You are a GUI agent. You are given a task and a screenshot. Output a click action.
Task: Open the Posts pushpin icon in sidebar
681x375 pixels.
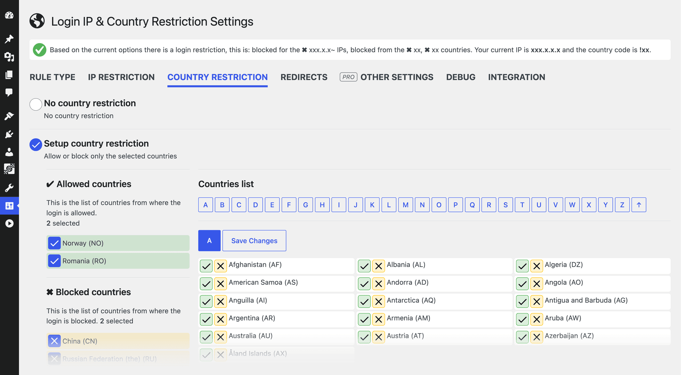[x=9, y=39]
